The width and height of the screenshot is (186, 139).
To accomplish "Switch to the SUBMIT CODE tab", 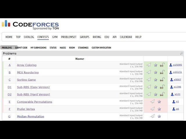I will (x=21, y=47).
